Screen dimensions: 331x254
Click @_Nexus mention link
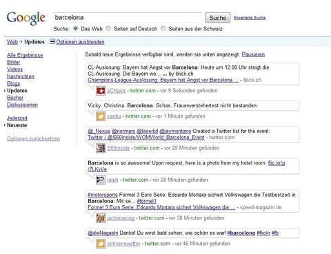click(99, 131)
